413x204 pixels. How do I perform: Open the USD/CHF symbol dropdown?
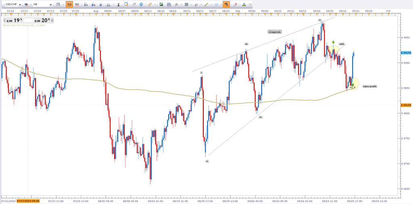(x=20, y=4)
